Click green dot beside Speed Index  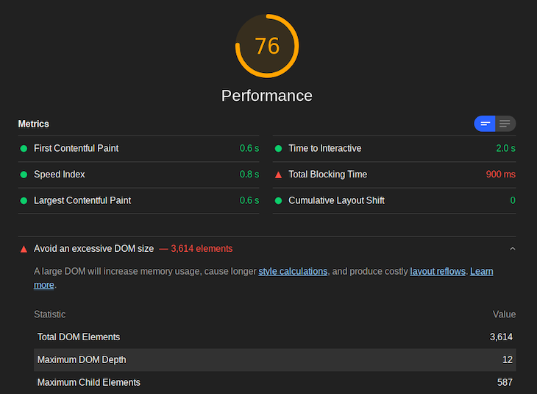click(24, 175)
